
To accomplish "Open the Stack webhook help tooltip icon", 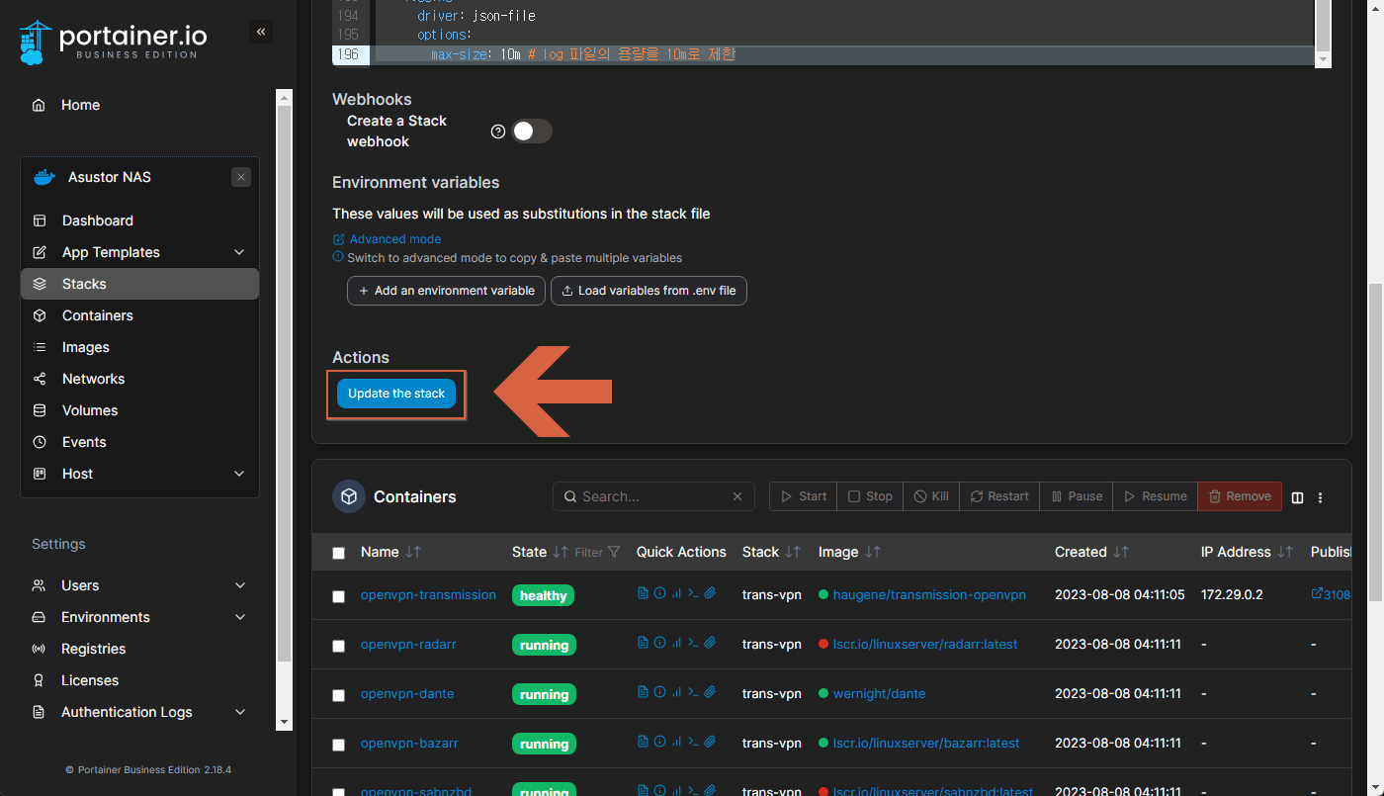I will coord(498,132).
